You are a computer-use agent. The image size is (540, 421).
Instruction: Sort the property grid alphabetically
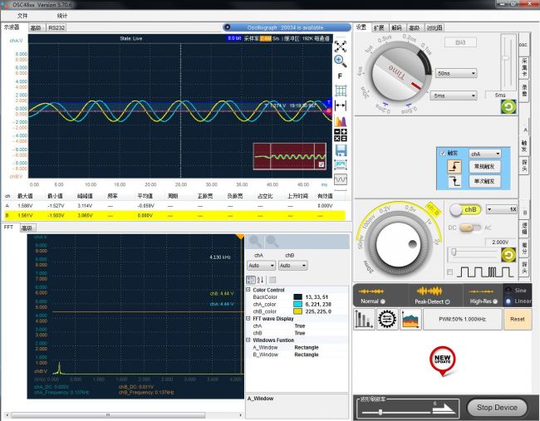click(x=260, y=280)
